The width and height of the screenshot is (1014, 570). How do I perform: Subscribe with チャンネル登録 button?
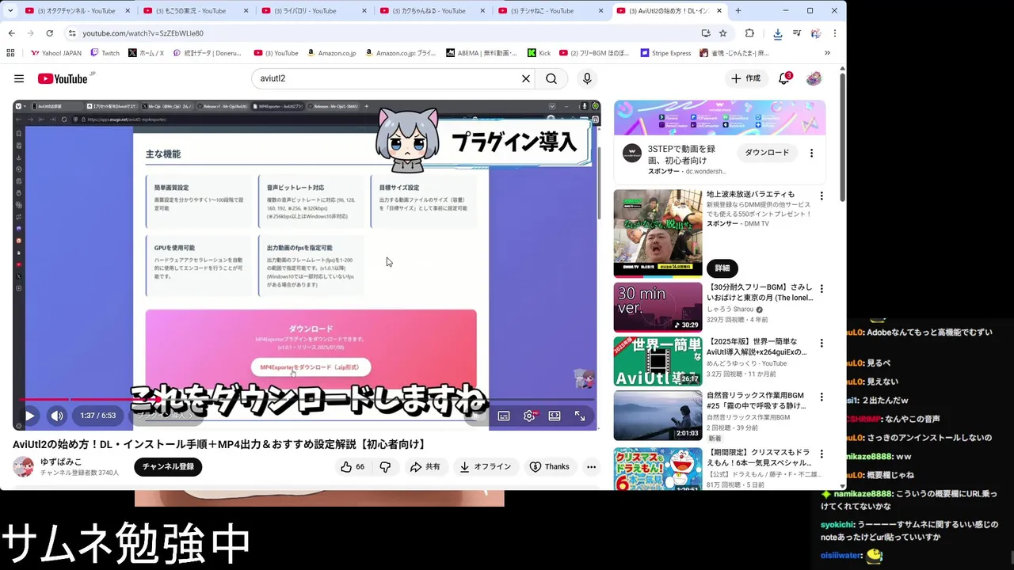[x=168, y=467]
